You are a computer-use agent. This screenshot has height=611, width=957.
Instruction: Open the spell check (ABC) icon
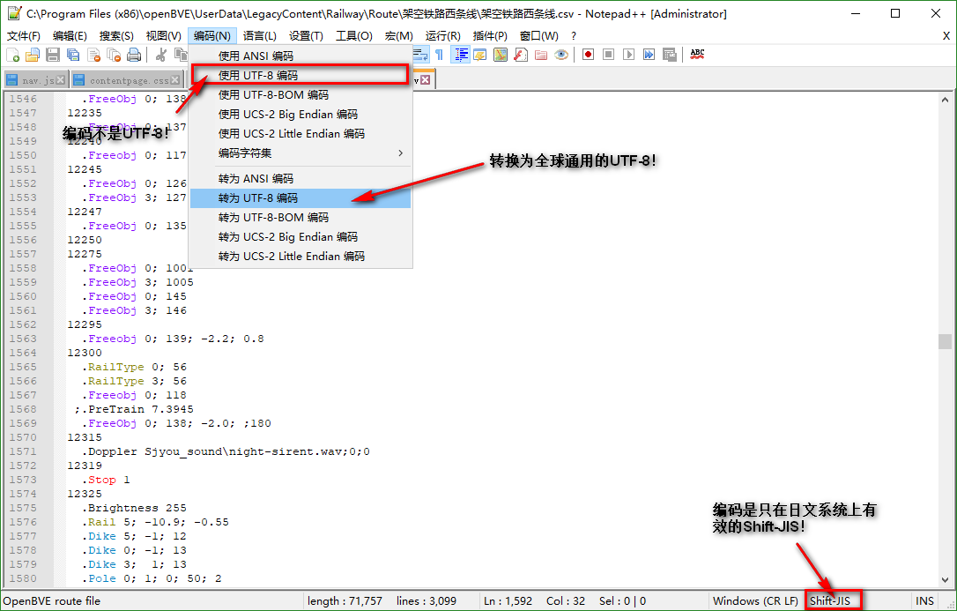pos(696,55)
